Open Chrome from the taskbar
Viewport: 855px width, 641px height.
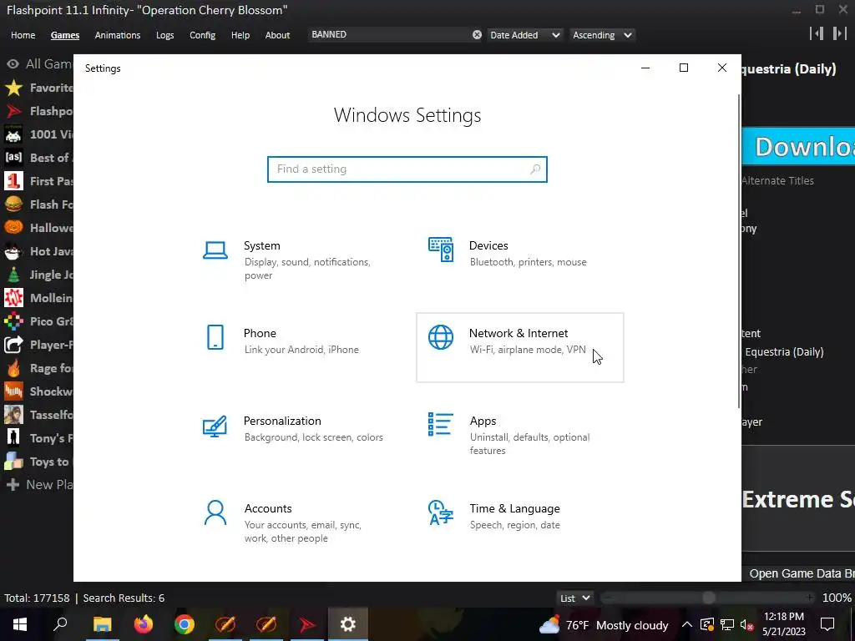tap(185, 624)
